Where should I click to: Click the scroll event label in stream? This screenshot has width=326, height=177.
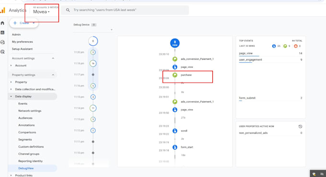184,131
